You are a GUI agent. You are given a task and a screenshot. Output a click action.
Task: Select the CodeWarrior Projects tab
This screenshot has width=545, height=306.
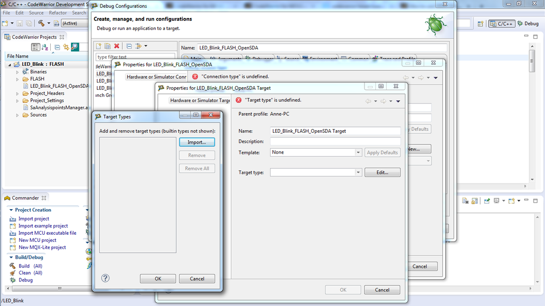(x=34, y=37)
